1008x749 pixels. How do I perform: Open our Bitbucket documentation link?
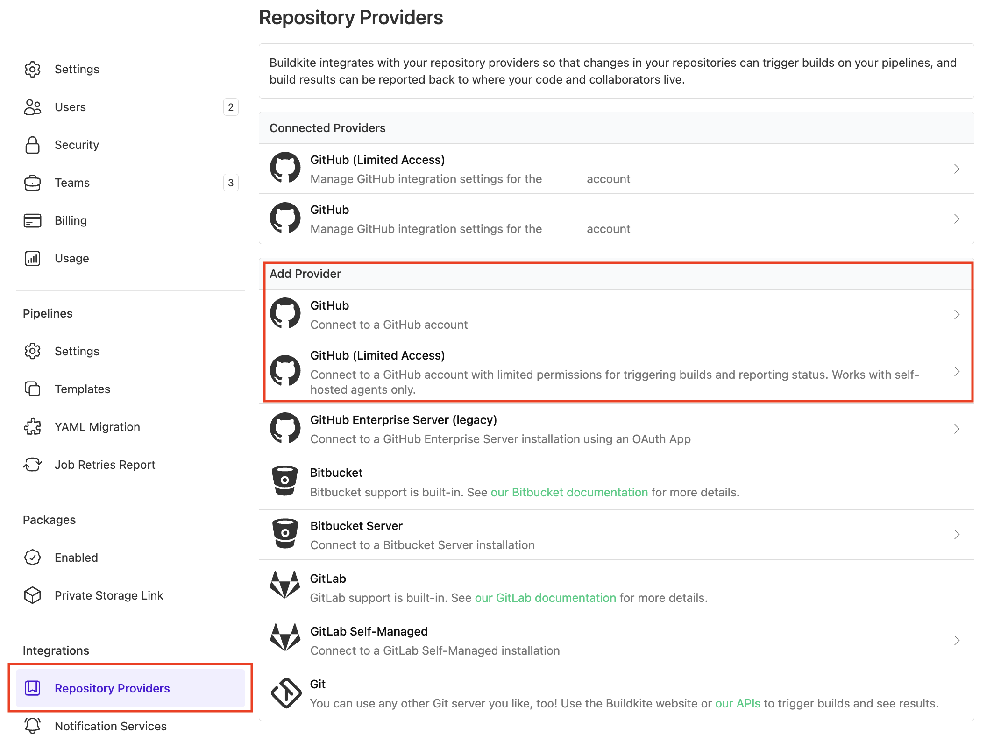pos(569,492)
